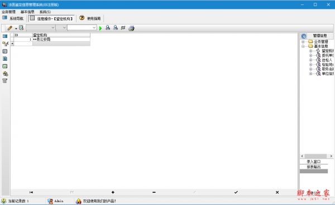Viewport: 335px width, 205px height.
Task: Open the 系统(S) menu
Action: coord(45,12)
